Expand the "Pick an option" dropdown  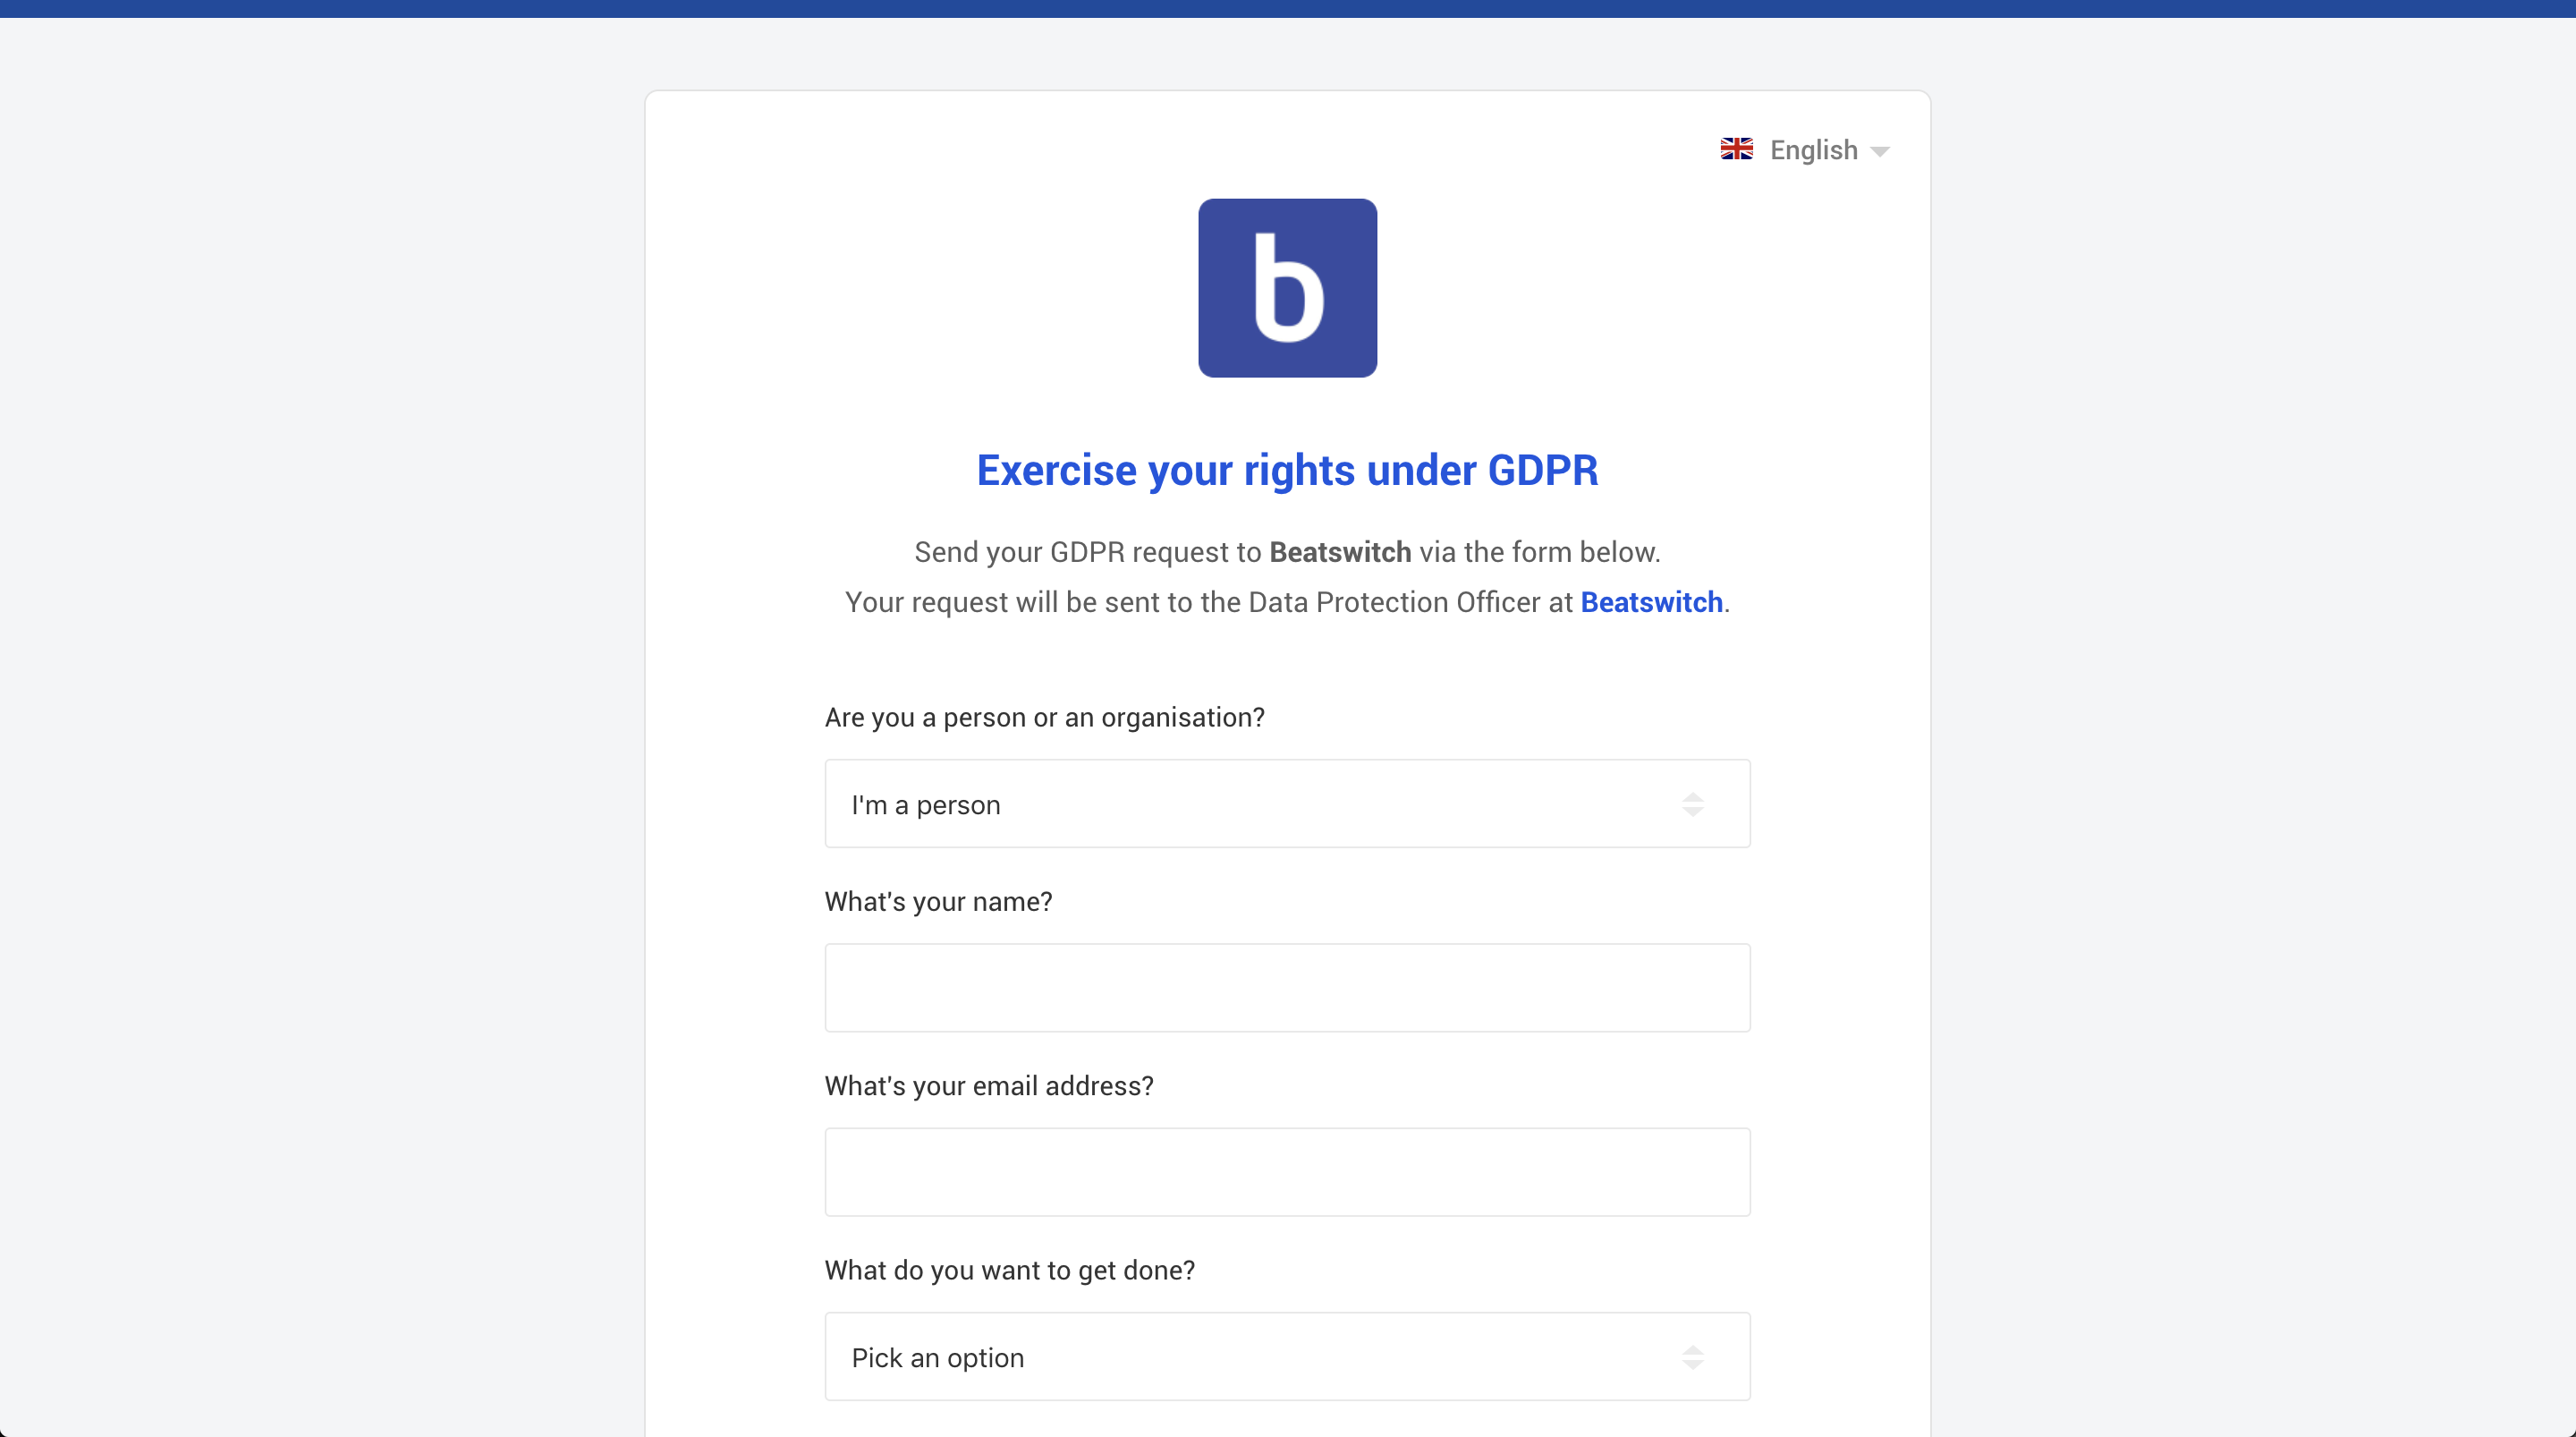1286,1356
